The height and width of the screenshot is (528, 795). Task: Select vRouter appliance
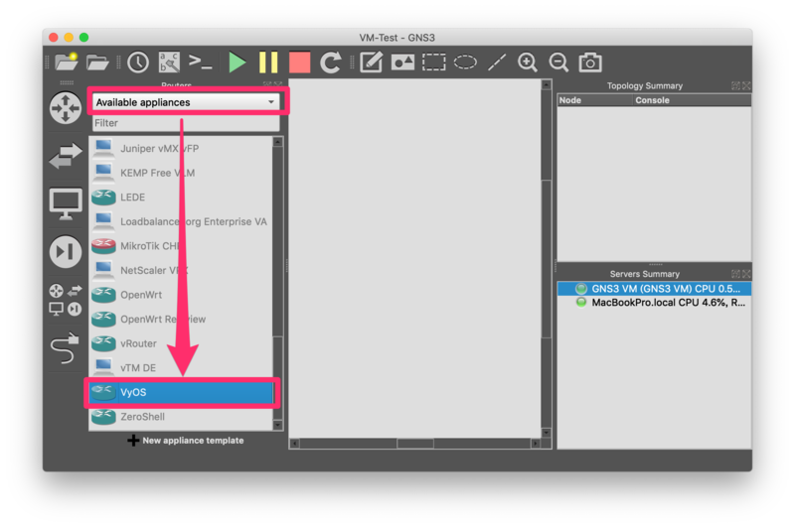[181, 343]
